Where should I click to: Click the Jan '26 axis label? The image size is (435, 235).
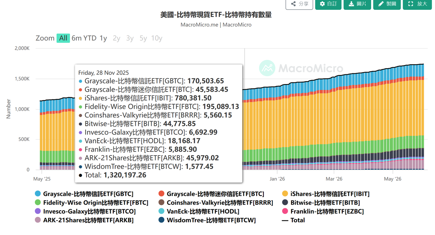pyautogui.click(x=277, y=179)
